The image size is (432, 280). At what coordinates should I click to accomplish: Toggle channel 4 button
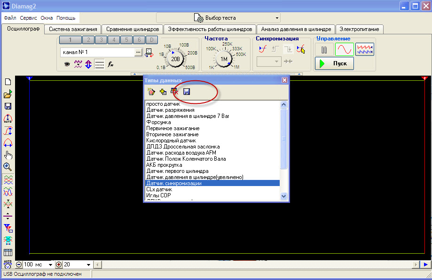click(114, 40)
